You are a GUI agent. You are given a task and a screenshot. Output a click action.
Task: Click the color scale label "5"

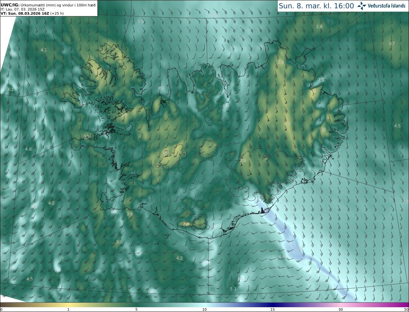pos(136,309)
